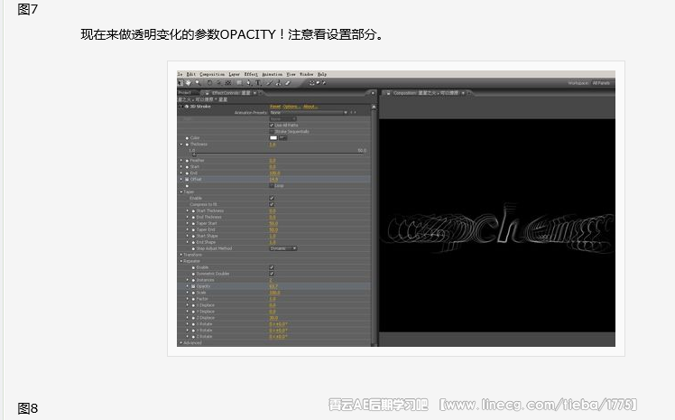Open the Window menu

click(x=307, y=74)
